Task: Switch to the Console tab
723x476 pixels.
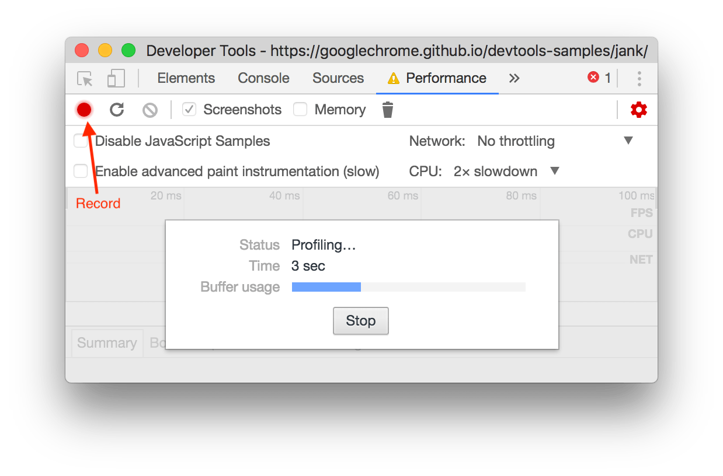Action: 263,78
